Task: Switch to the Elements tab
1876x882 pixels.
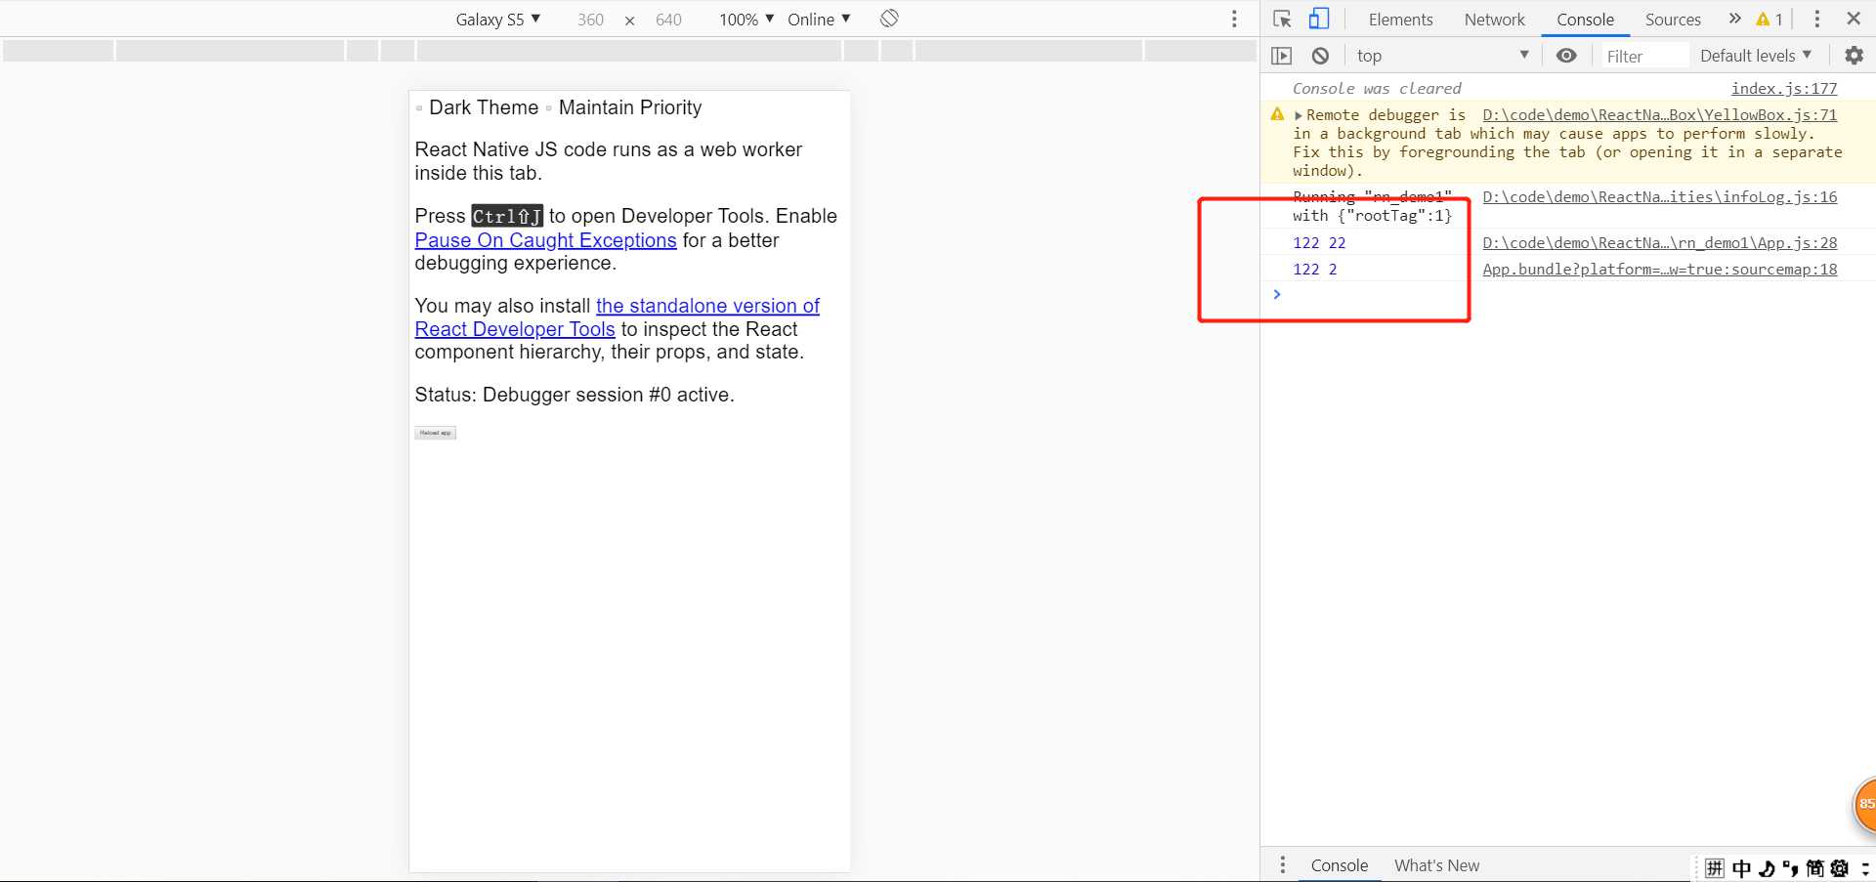Action: point(1400,20)
